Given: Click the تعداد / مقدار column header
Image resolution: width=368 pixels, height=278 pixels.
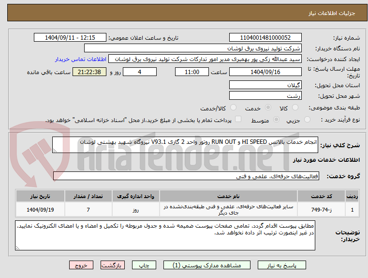Looking at the screenshot, I should 88,196.
